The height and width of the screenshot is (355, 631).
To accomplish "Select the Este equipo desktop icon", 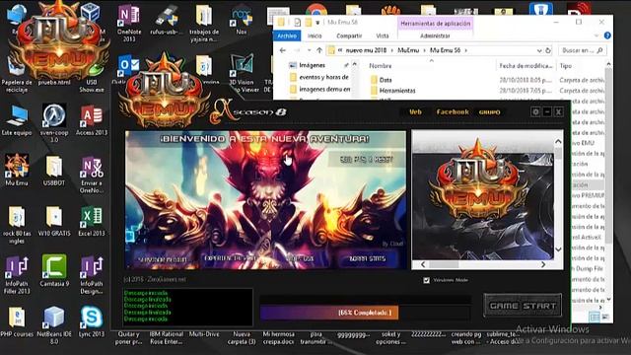I will tap(17, 120).
